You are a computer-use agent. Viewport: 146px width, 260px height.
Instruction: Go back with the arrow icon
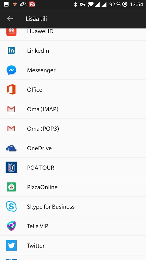(10, 19)
